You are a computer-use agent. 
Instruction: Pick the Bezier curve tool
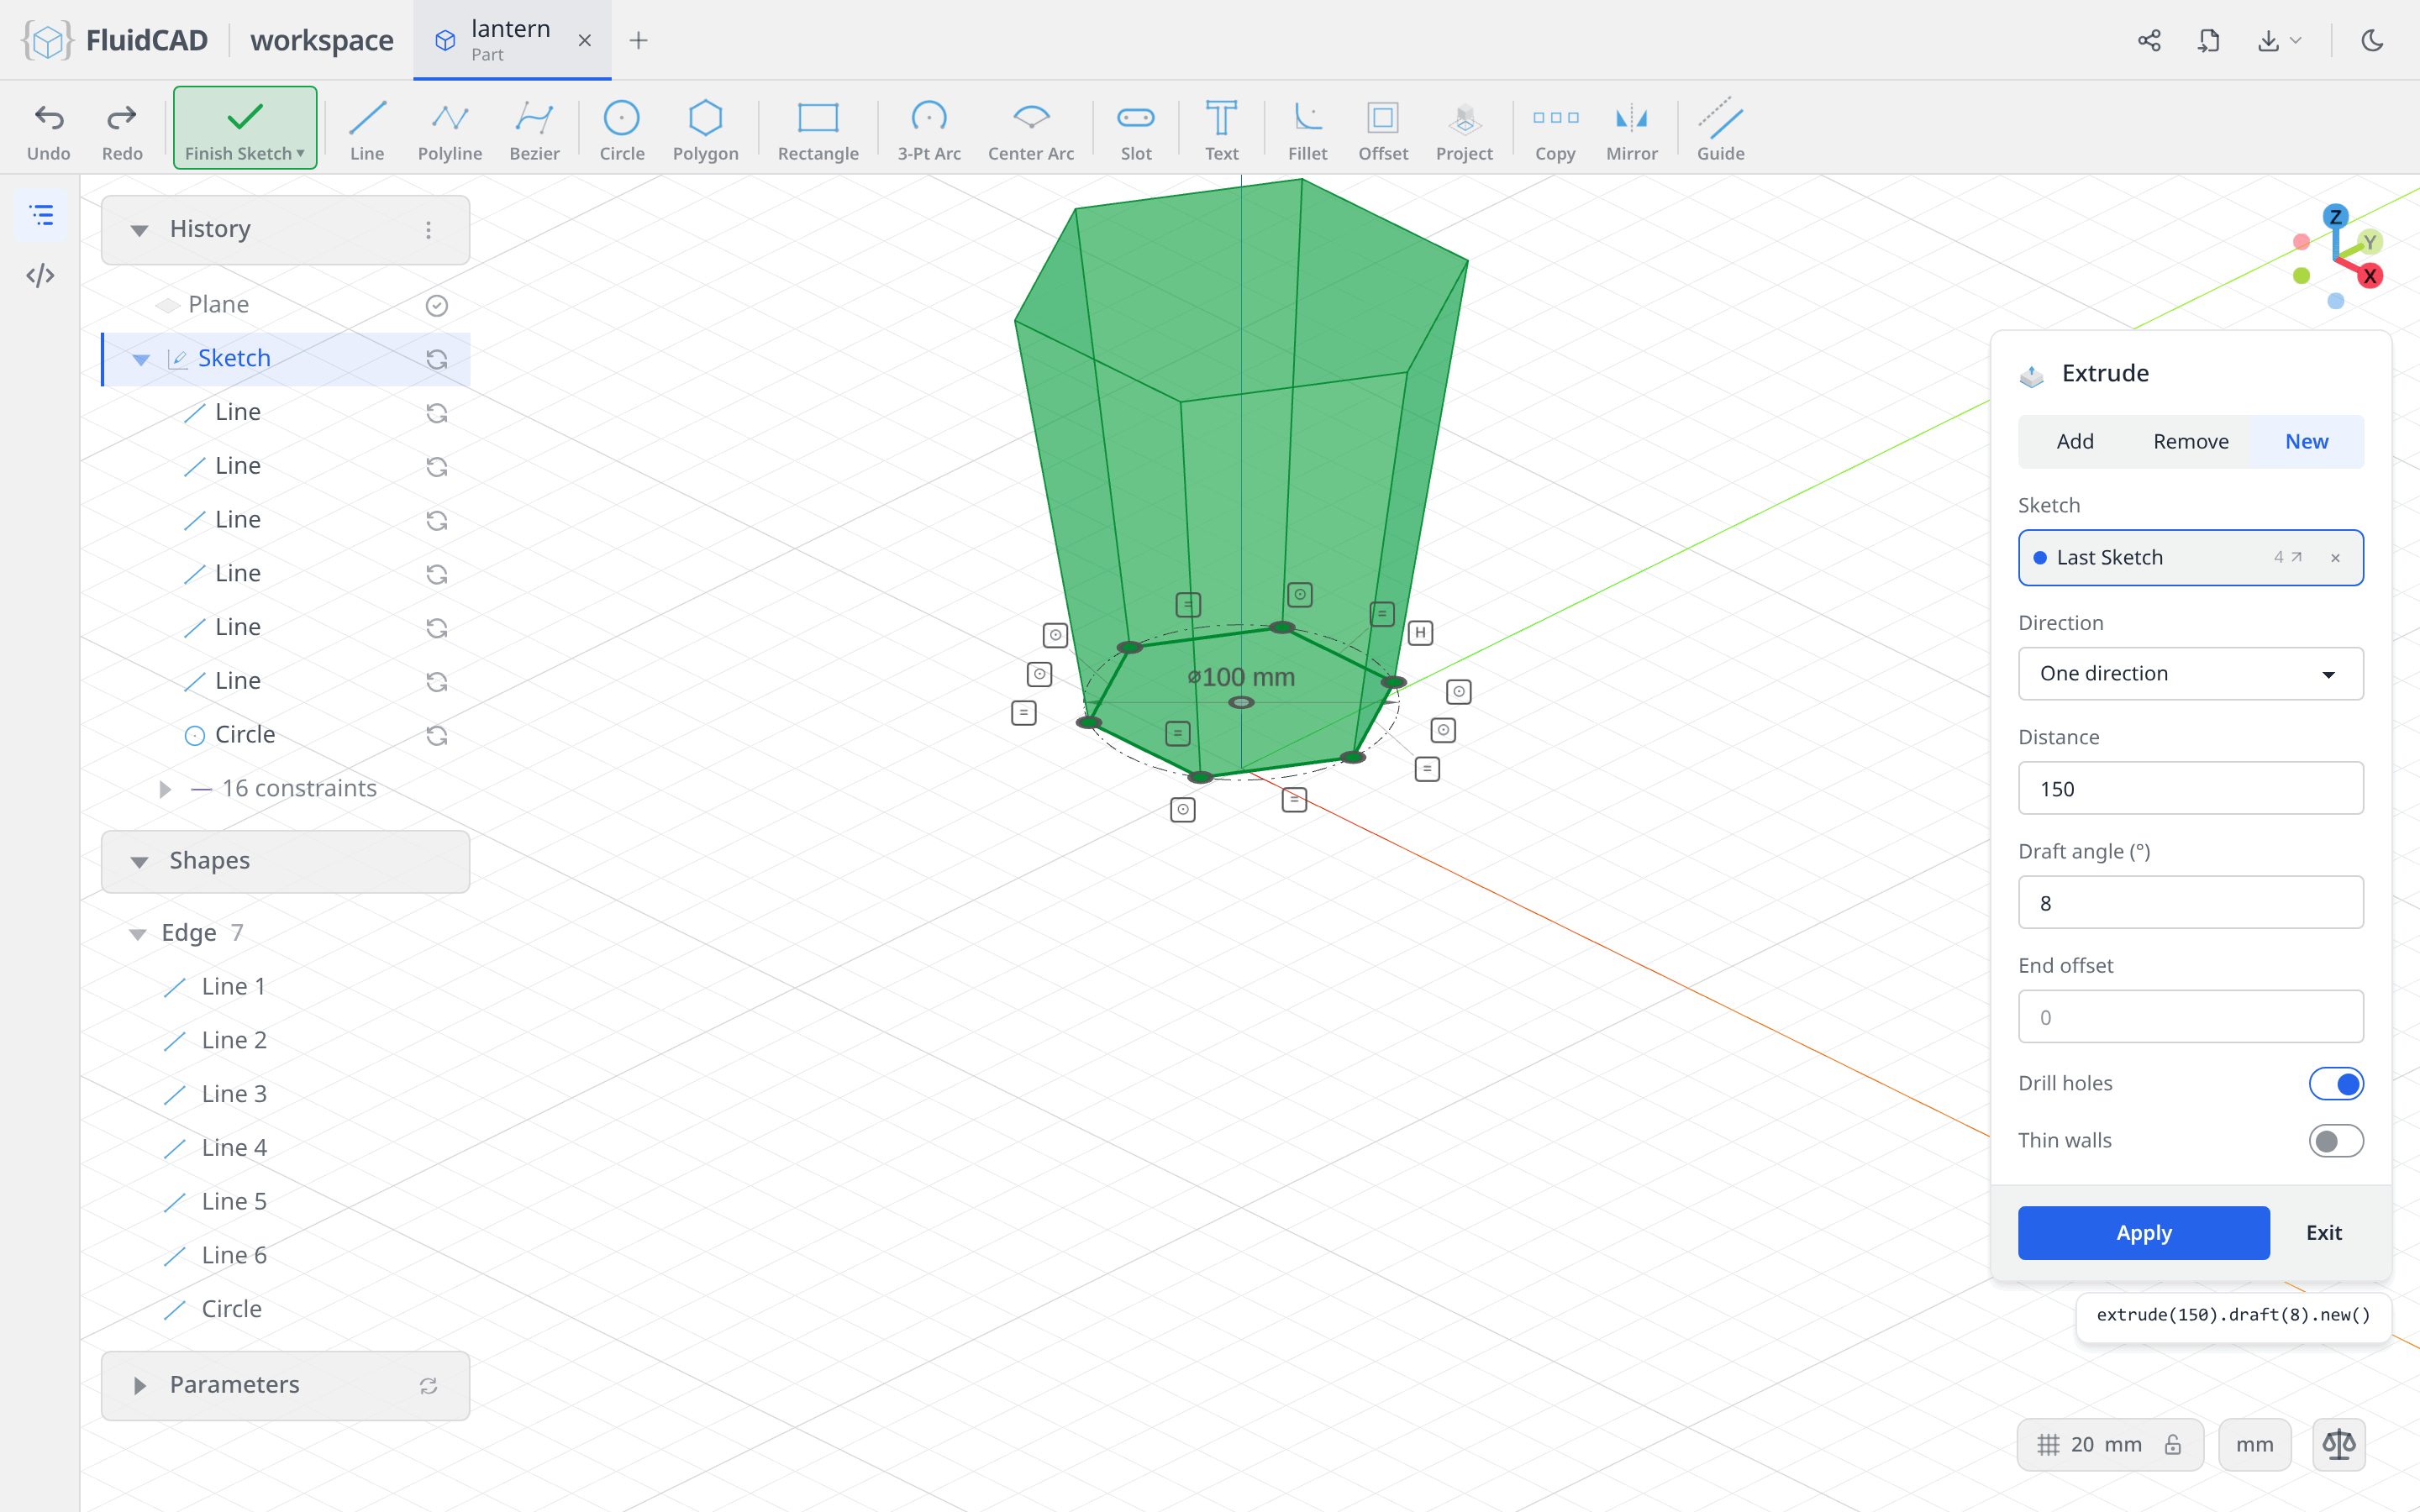tap(534, 129)
